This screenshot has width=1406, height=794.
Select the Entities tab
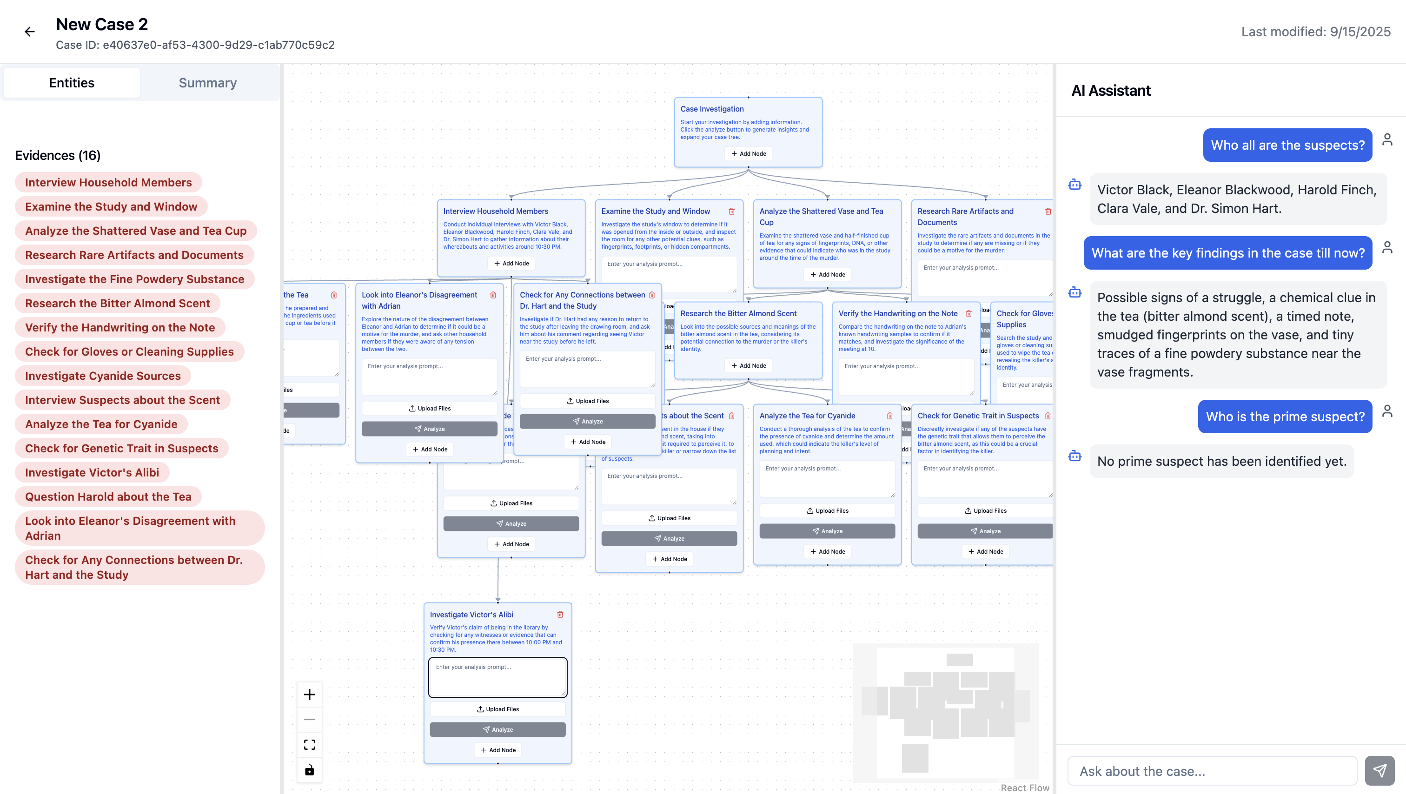click(72, 83)
